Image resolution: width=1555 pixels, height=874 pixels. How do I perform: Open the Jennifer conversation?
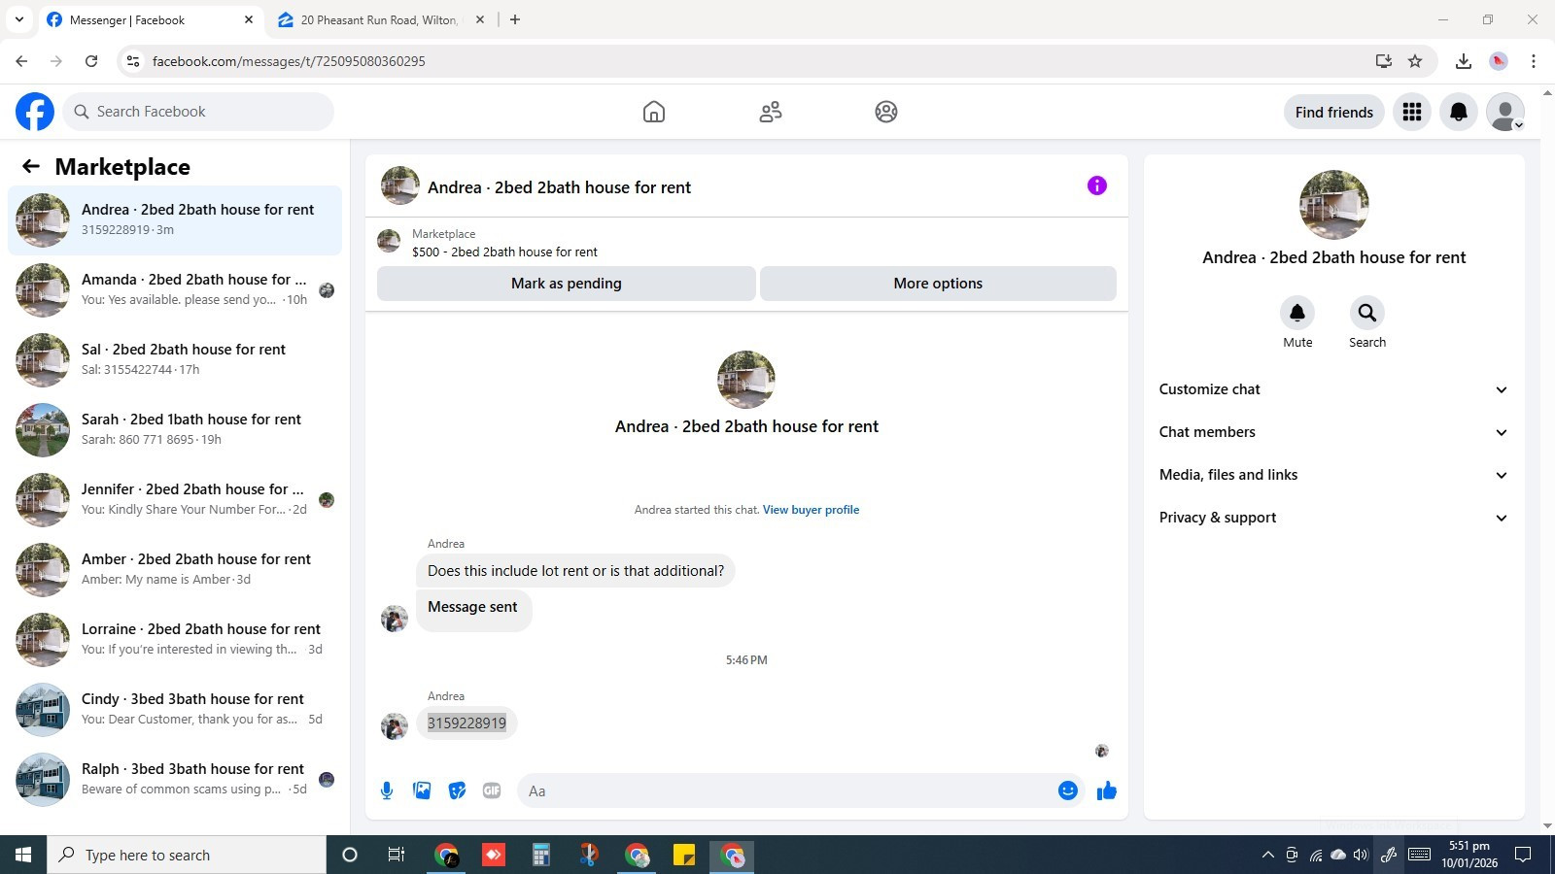tap(175, 500)
